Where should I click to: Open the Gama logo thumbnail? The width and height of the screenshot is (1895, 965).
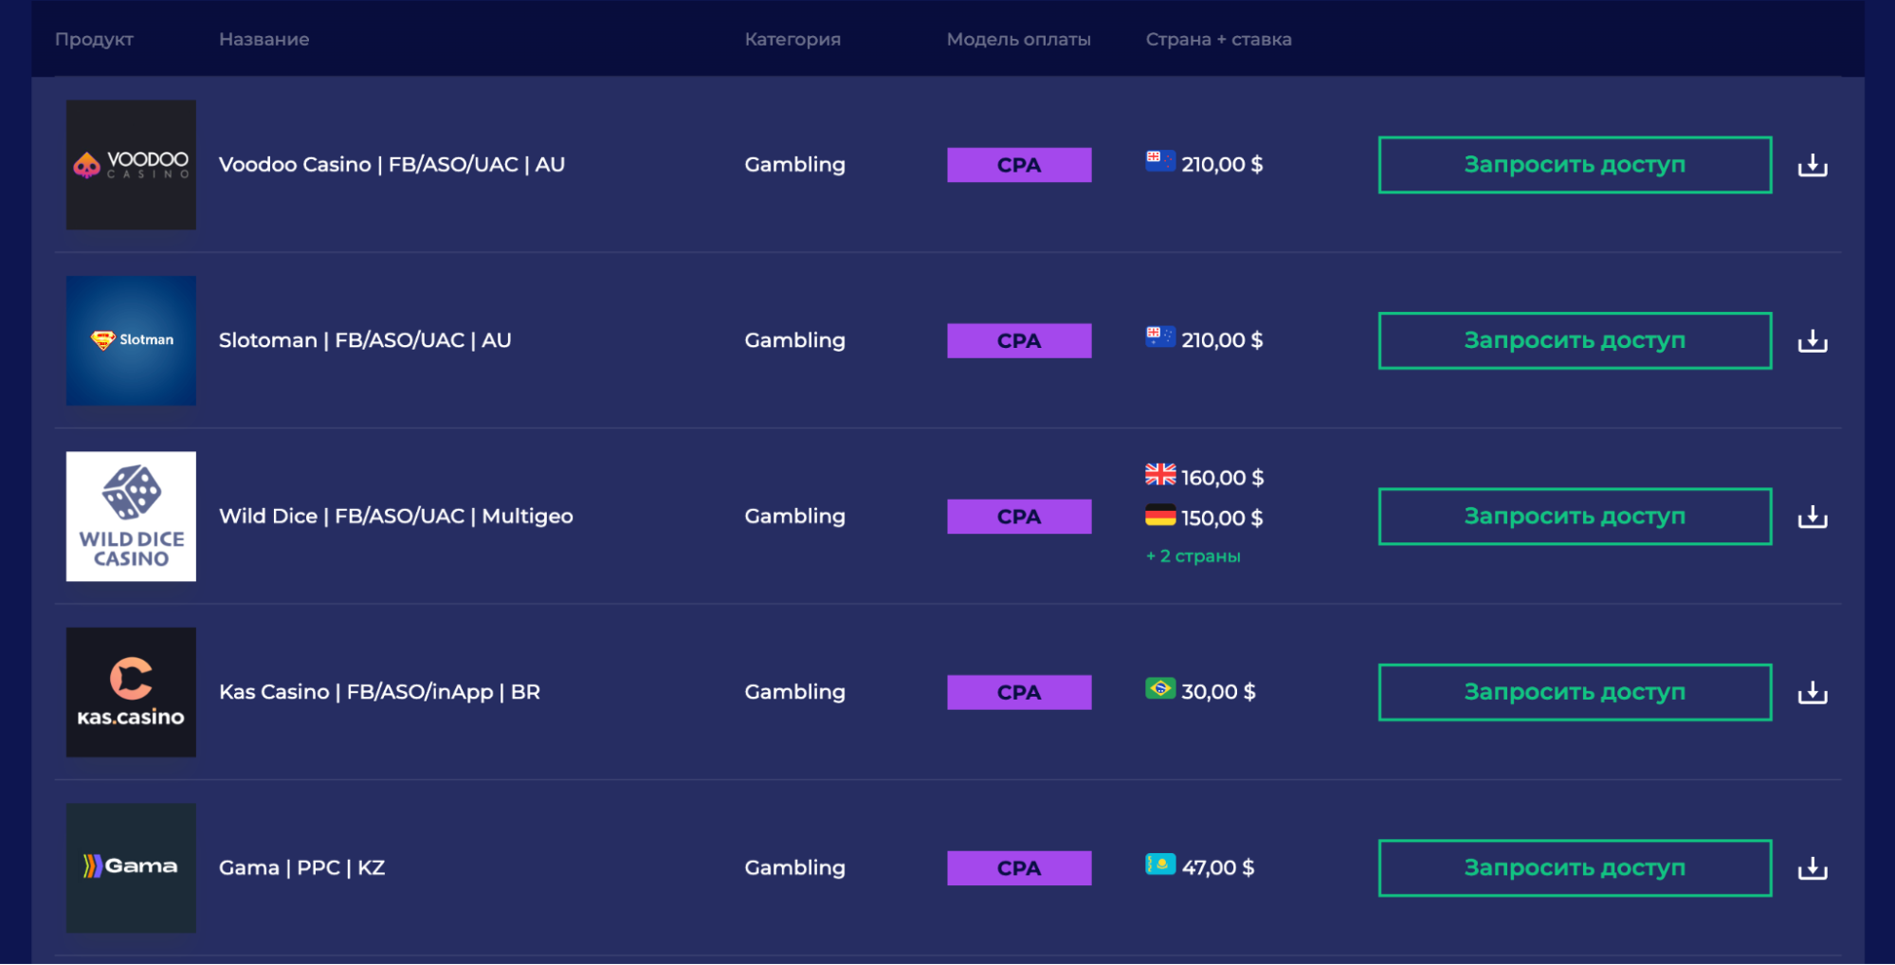point(131,867)
